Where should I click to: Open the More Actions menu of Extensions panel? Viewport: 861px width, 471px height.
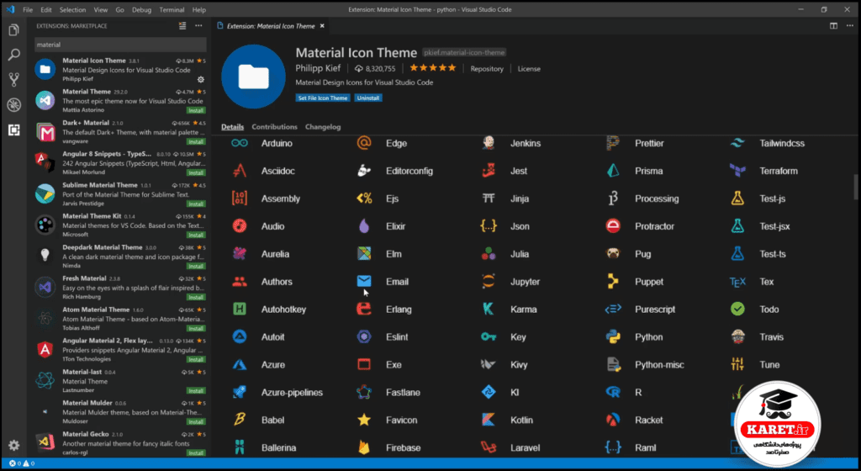click(198, 26)
